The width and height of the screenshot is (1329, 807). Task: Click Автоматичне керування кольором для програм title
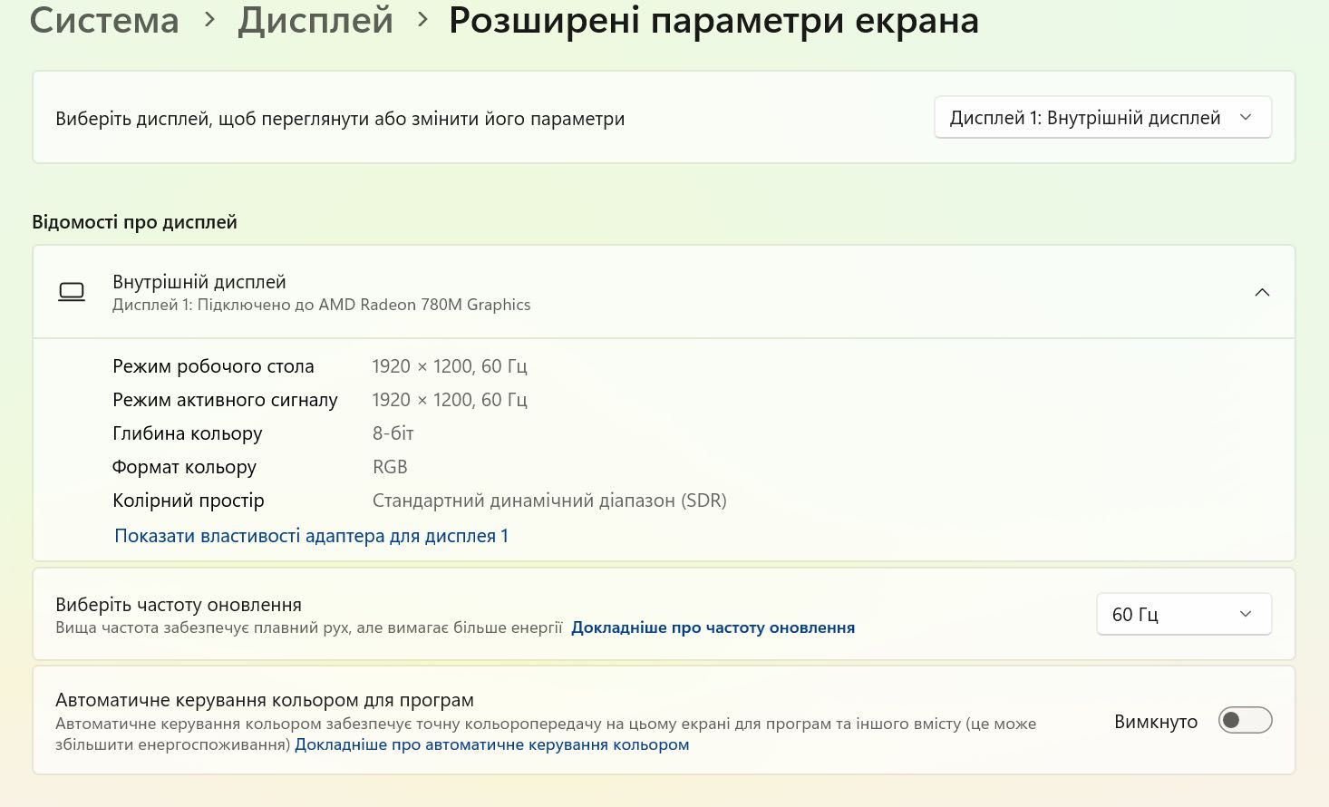click(x=265, y=700)
